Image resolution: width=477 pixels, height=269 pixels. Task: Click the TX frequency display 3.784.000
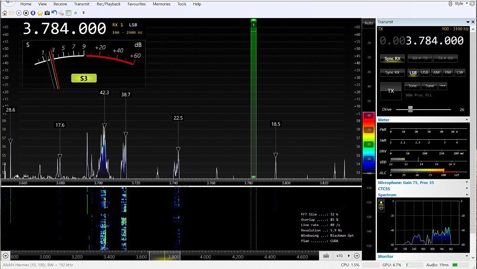tap(422, 41)
